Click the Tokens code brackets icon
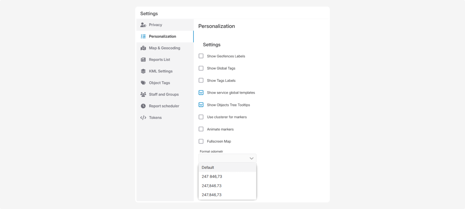This screenshot has width=465, height=209. coord(143,118)
